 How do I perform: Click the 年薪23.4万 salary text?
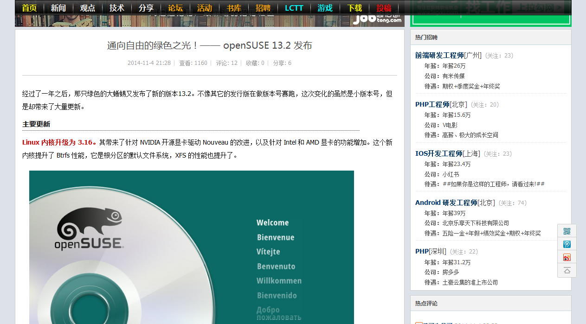pos(457,164)
